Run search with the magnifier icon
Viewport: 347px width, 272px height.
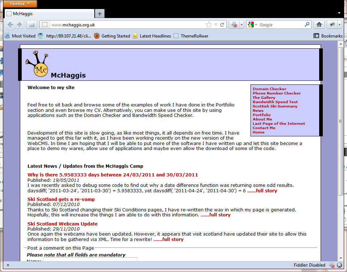point(307,25)
